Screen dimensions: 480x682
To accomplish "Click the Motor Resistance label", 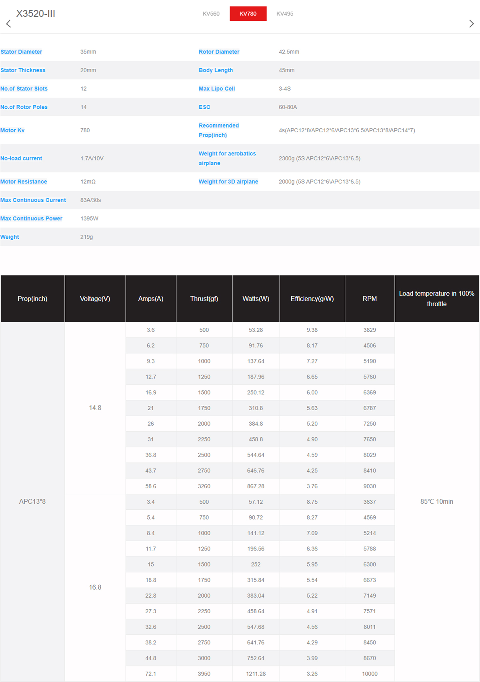I will pyautogui.click(x=24, y=181).
